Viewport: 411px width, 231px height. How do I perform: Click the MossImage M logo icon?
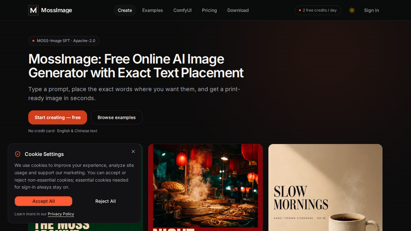33,10
